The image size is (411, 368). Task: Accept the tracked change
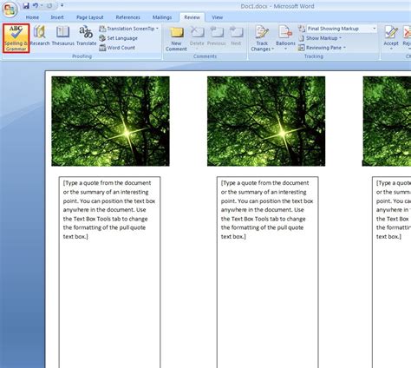391,36
